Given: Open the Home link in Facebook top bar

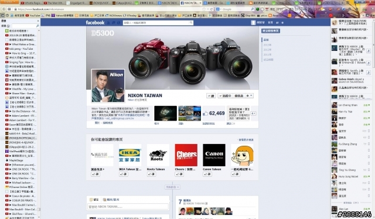Looking at the screenshot, I should [x=270, y=23].
